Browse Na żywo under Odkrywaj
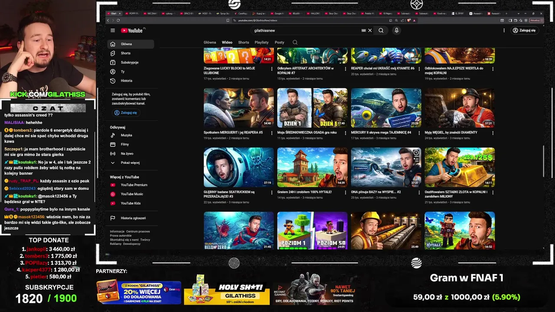The image size is (555, 312). click(x=131, y=153)
